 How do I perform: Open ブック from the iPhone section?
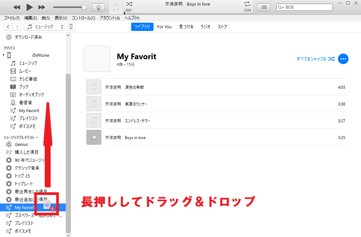click(x=21, y=87)
